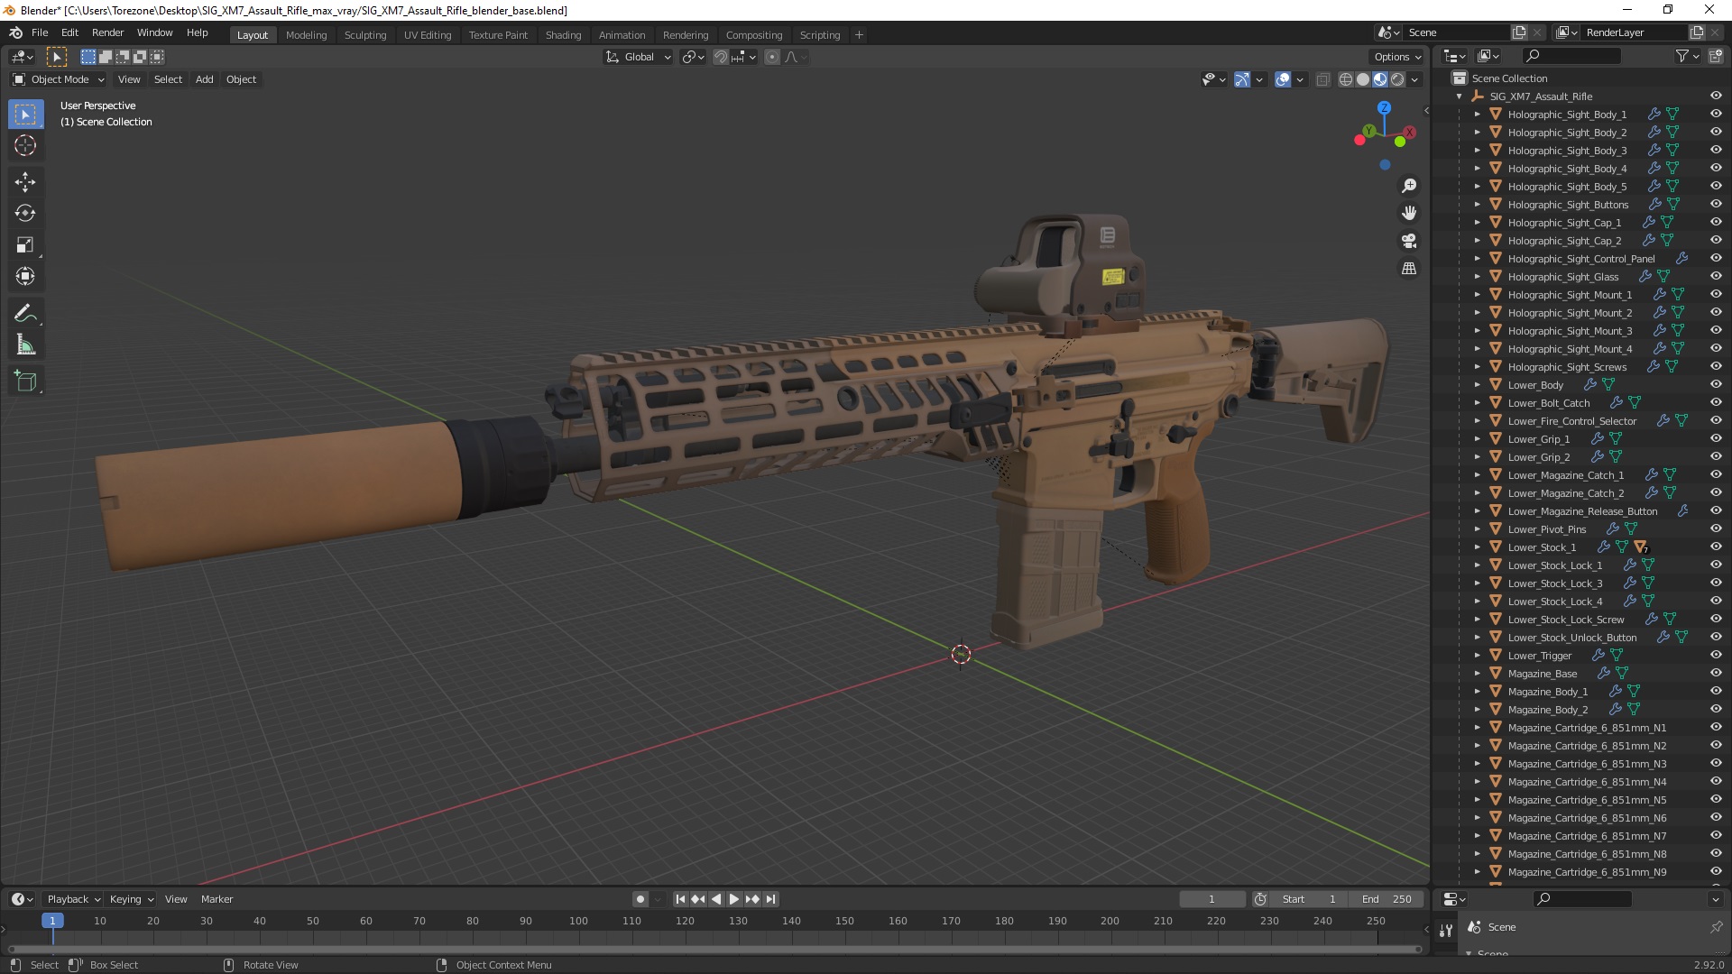Viewport: 1732px width, 974px height.
Task: Click the current frame number field
Action: 1211,899
